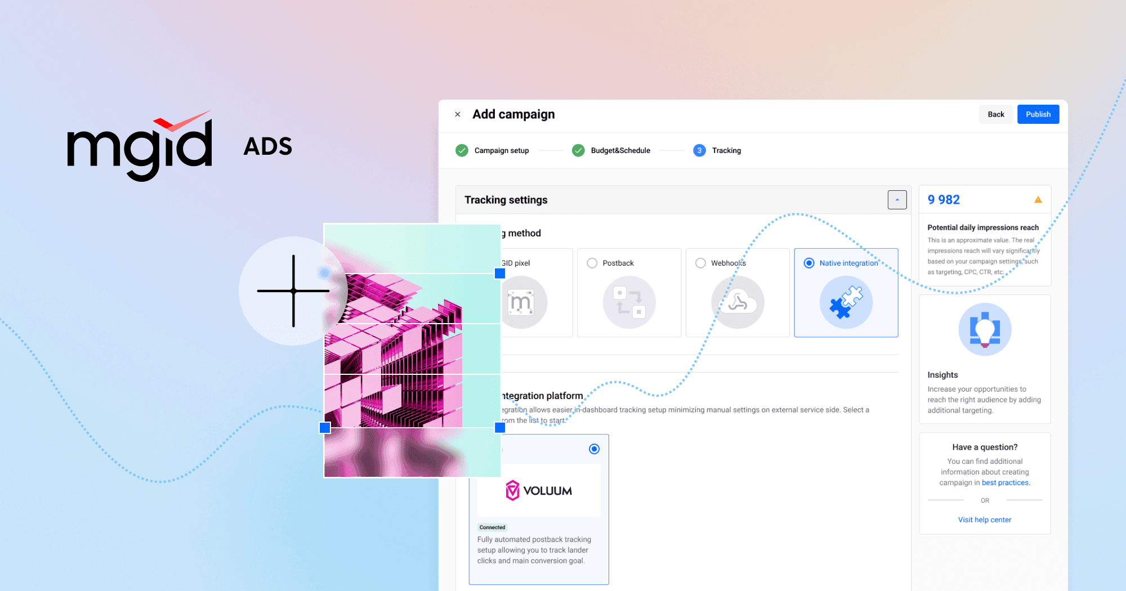Click Potential daily impressions reach heading

click(x=983, y=227)
